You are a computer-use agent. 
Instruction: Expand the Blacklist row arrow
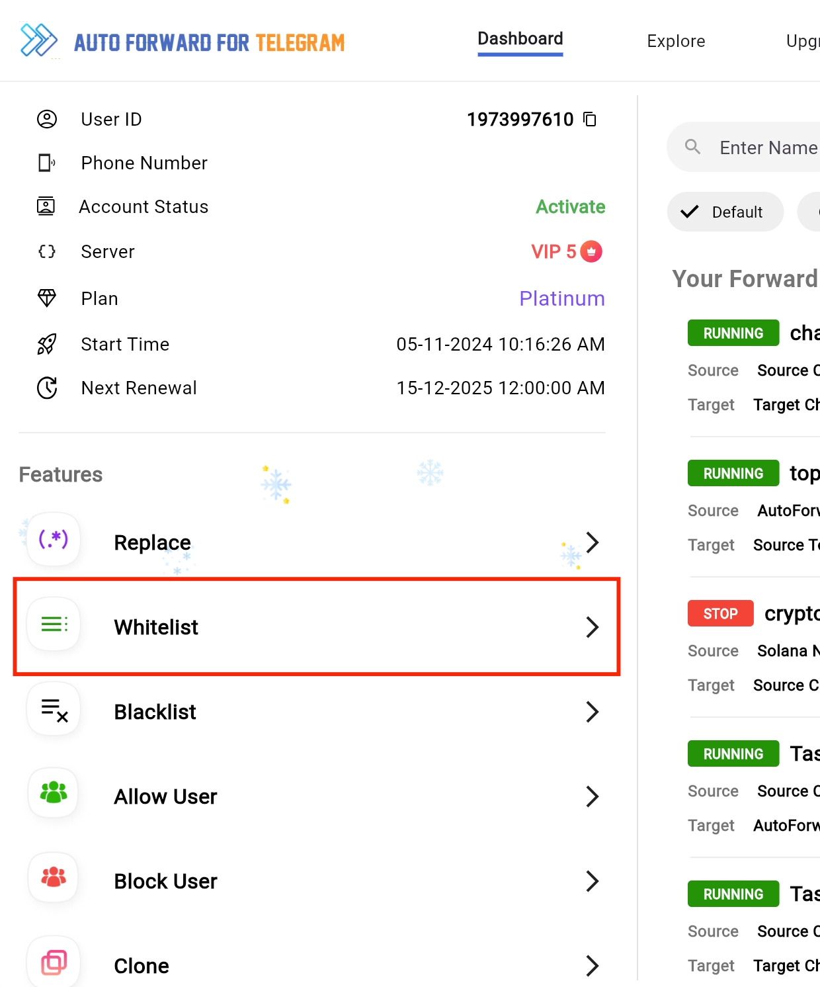pyautogui.click(x=593, y=712)
